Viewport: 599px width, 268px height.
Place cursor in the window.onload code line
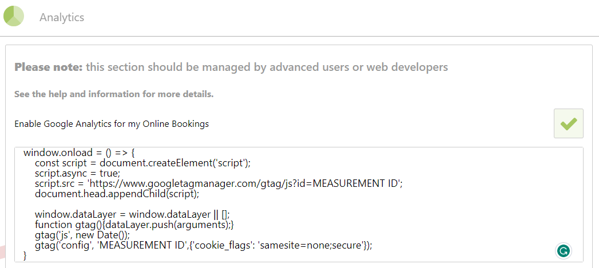80,153
